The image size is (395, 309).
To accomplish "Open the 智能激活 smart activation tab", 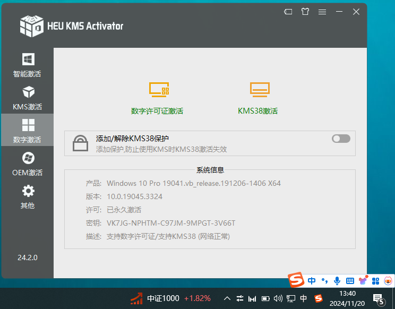I will (x=27, y=65).
